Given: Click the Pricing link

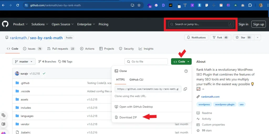Looking at the screenshot, I should pos(104,24).
